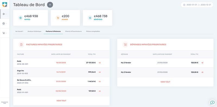Open arrow for Argo Inc invoice 999,36 €
217x107 pixels.
[x=100, y=72]
